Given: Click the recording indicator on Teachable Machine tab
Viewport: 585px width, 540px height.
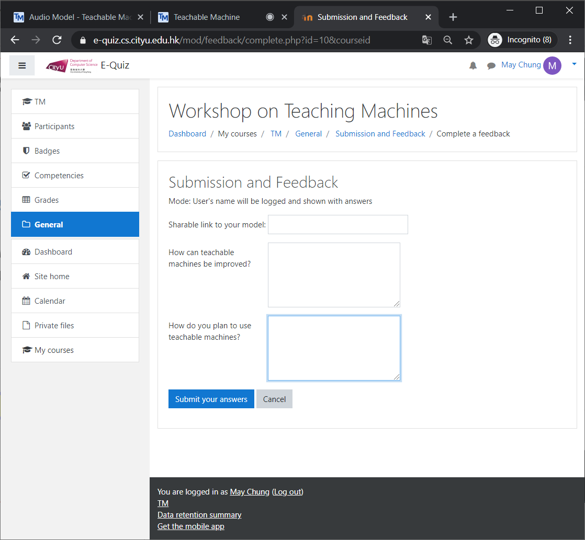Looking at the screenshot, I should coord(270,17).
